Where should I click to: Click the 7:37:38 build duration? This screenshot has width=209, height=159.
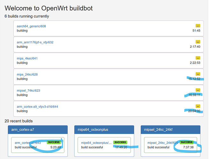[188, 147]
